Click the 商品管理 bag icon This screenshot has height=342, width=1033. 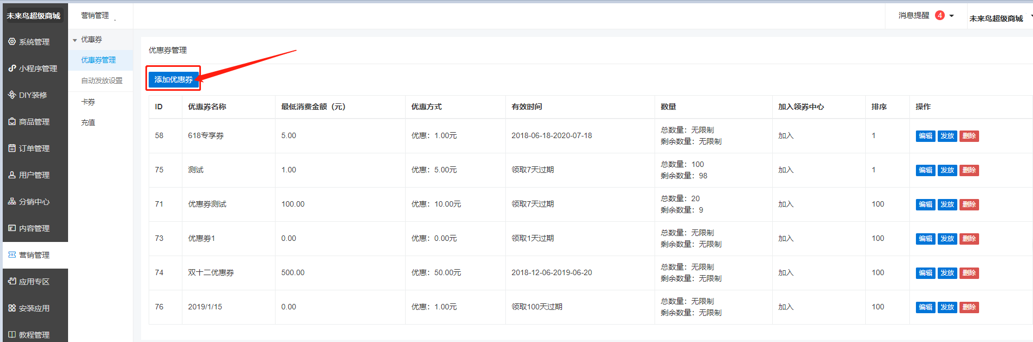click(12, 121)
